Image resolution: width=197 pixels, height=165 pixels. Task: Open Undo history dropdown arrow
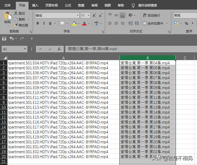point(16,39)
